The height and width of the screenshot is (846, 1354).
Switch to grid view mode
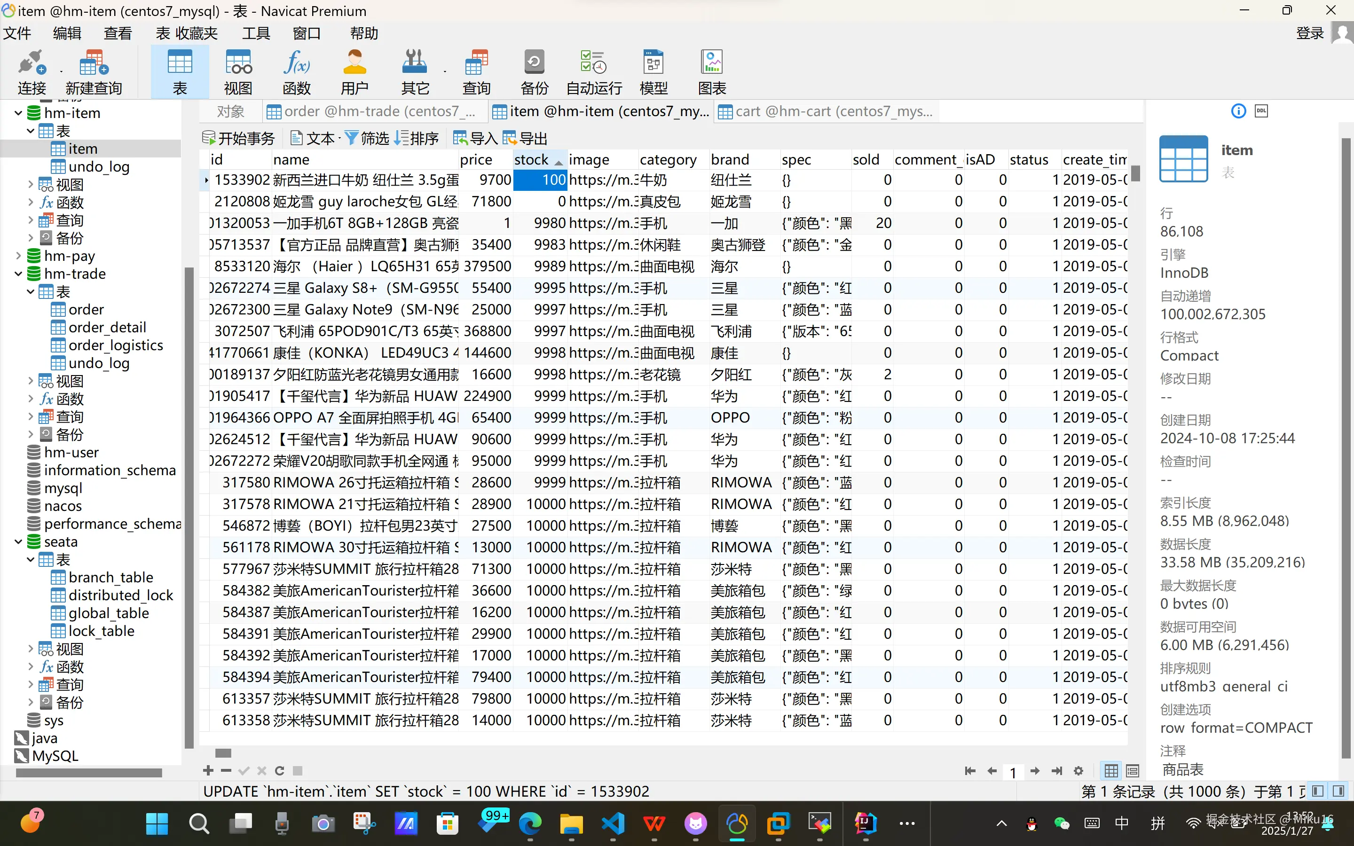coord(1111,770)
